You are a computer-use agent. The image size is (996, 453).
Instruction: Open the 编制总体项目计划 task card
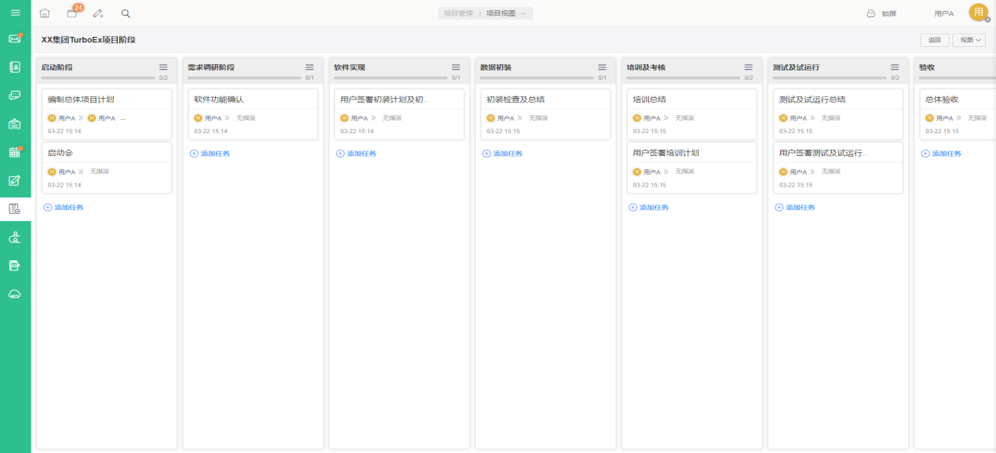click(107, 114)
